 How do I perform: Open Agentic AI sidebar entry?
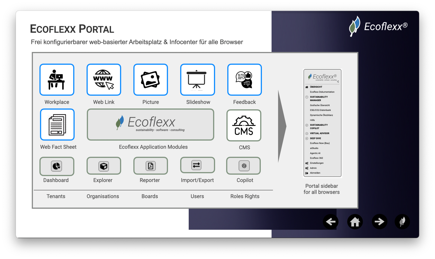pyautogui.click(x=315, y=153)
